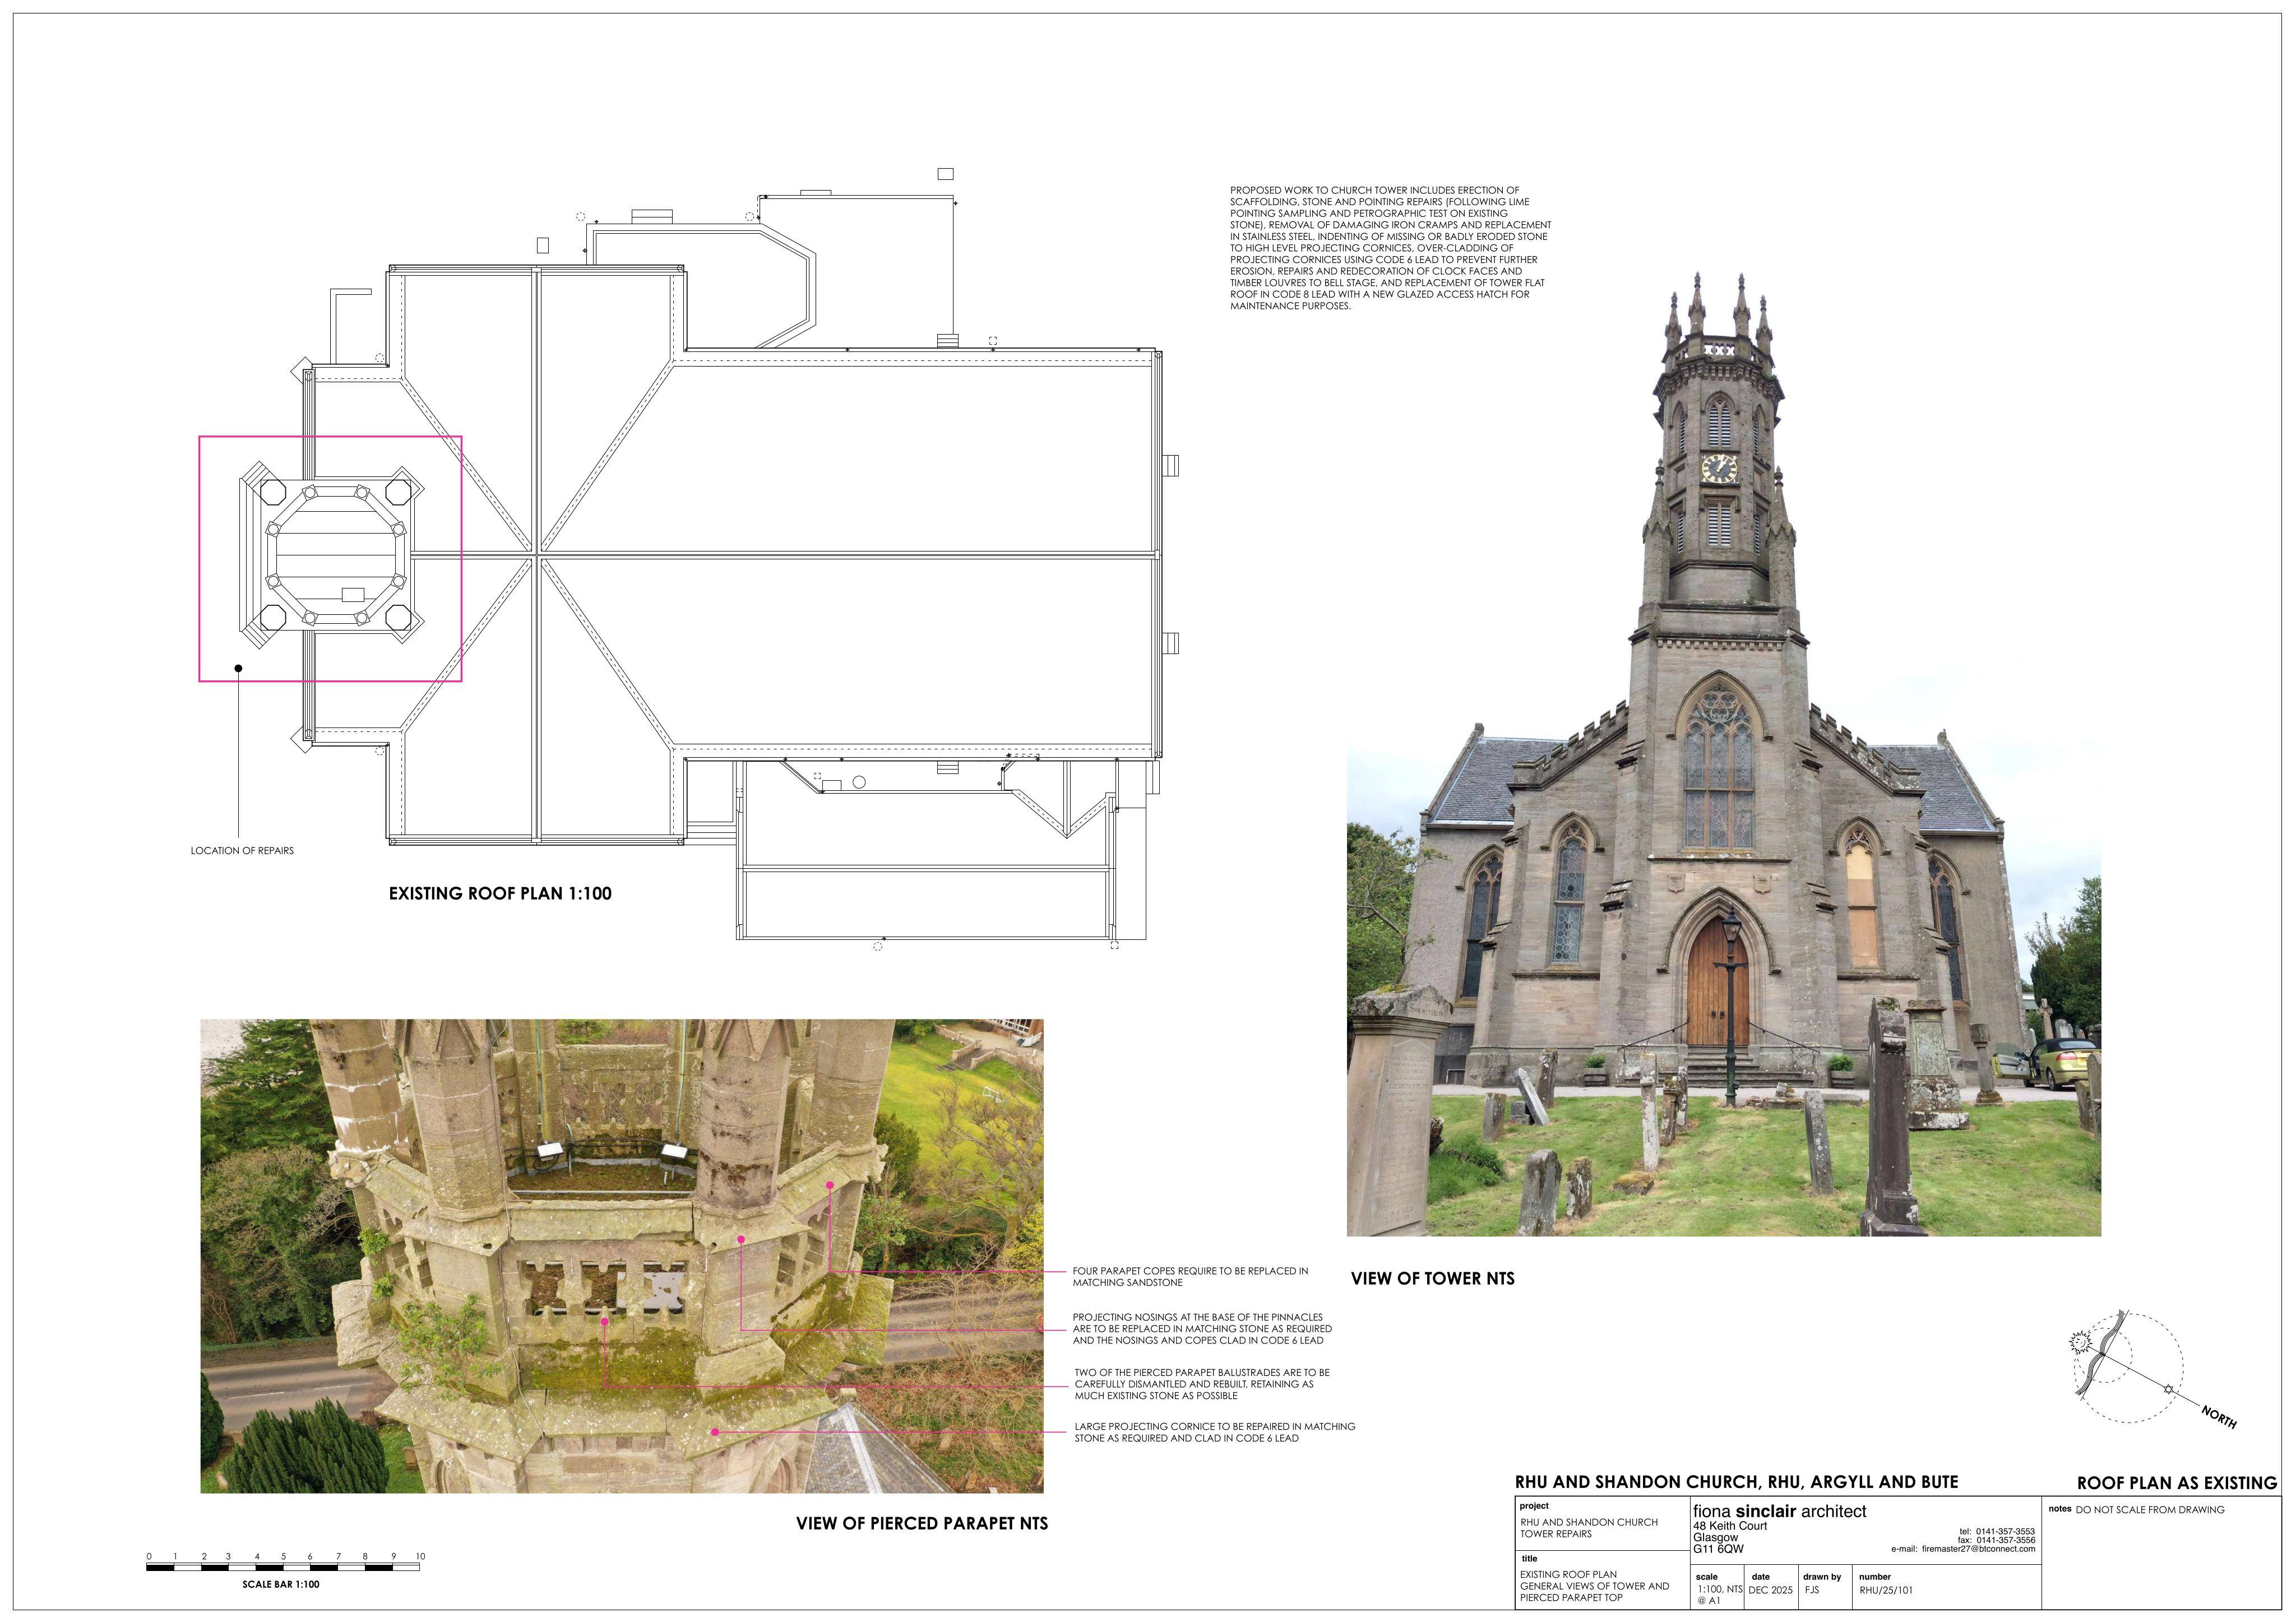Viewport: 2296px width, 1622px height.
Task: Click the proposed work description paragraph
Action: pos(1390,248)
